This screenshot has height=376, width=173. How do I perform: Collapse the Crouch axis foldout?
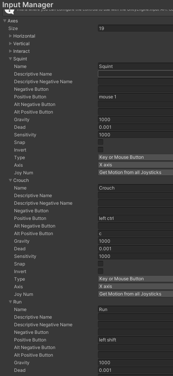point(11,180)
